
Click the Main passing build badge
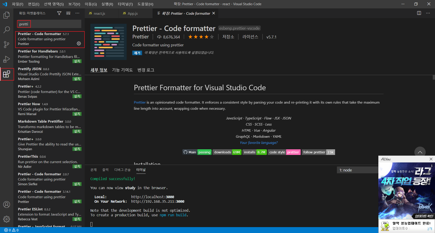(197, 152)
